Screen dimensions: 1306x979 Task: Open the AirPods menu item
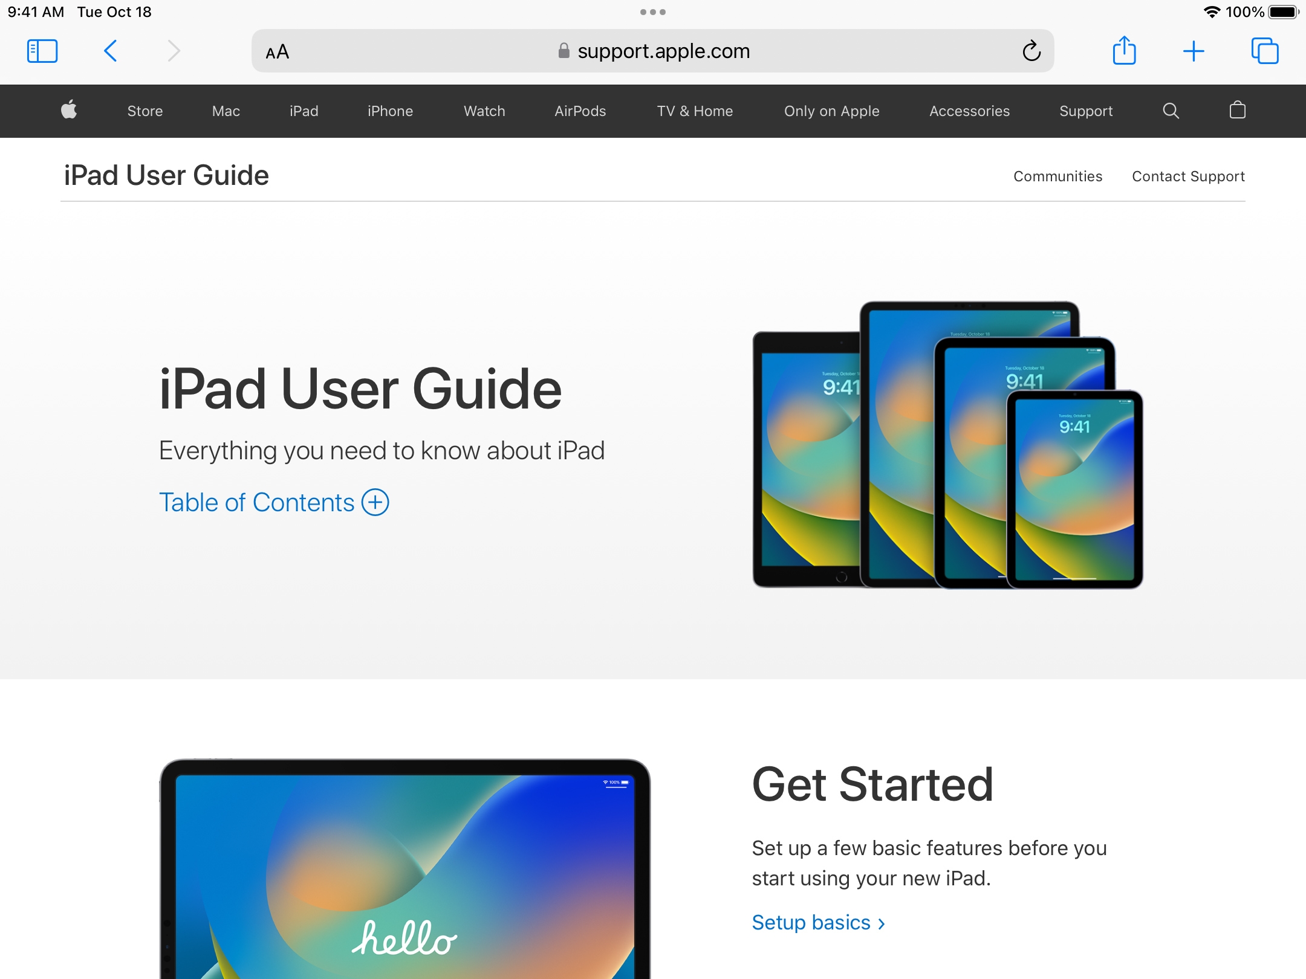coord(580,111)
